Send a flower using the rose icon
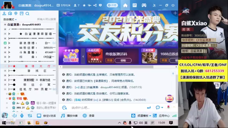Viewport: 228px width, 128px height. [168, 107]
